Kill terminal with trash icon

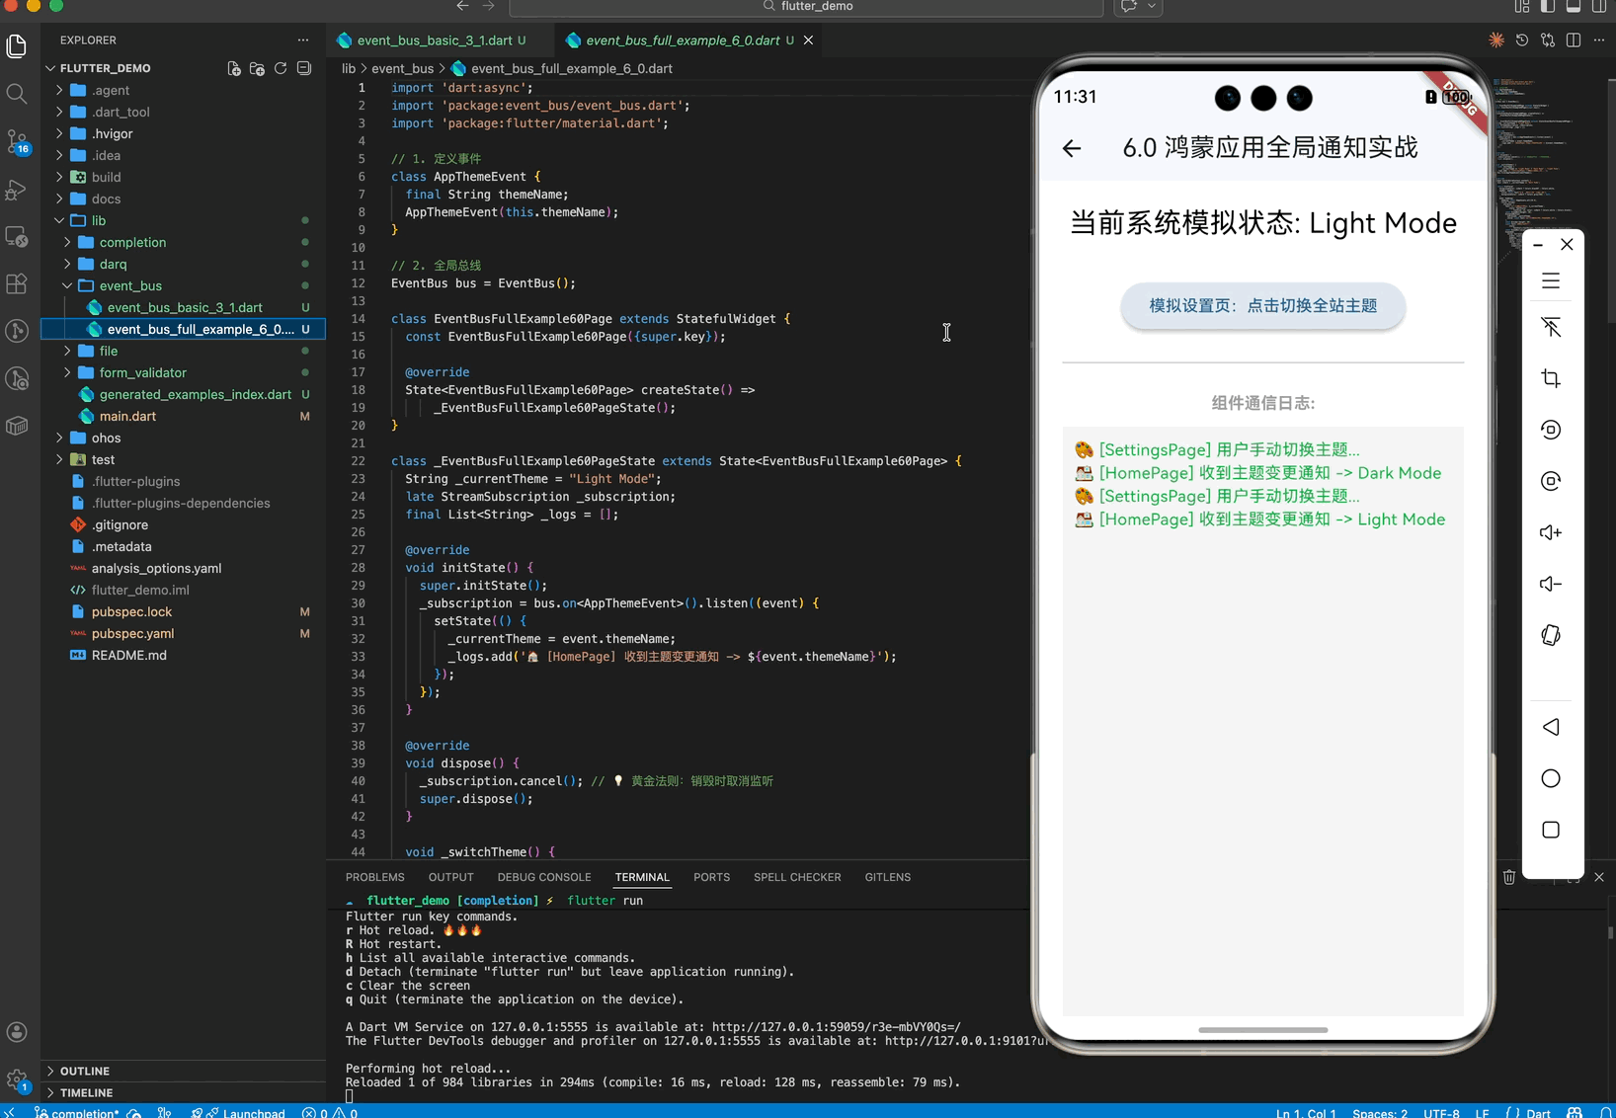pos(1509,877)
